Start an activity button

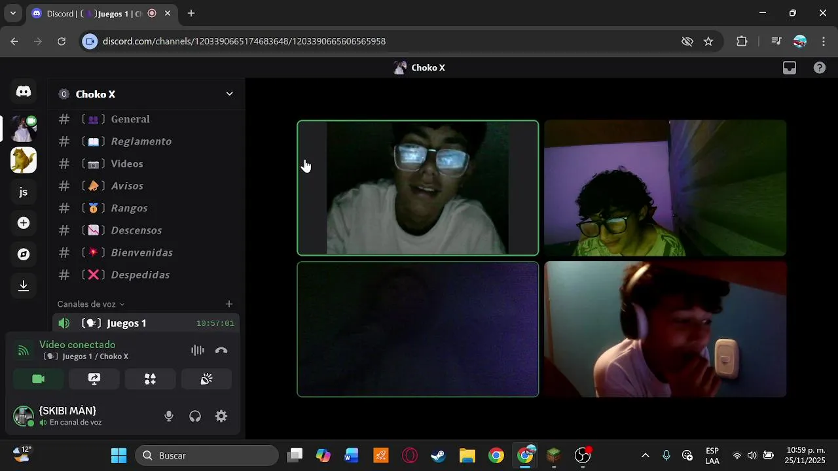tap(151, 379)
